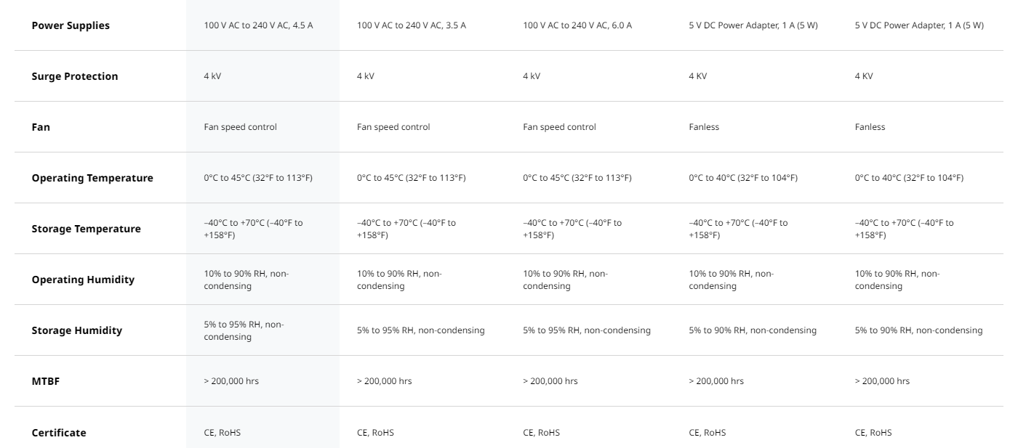Screen dimensions: 1018x448
Task: Click the highlighted column's > 200,000 hrs value
Action: (231, 381)
